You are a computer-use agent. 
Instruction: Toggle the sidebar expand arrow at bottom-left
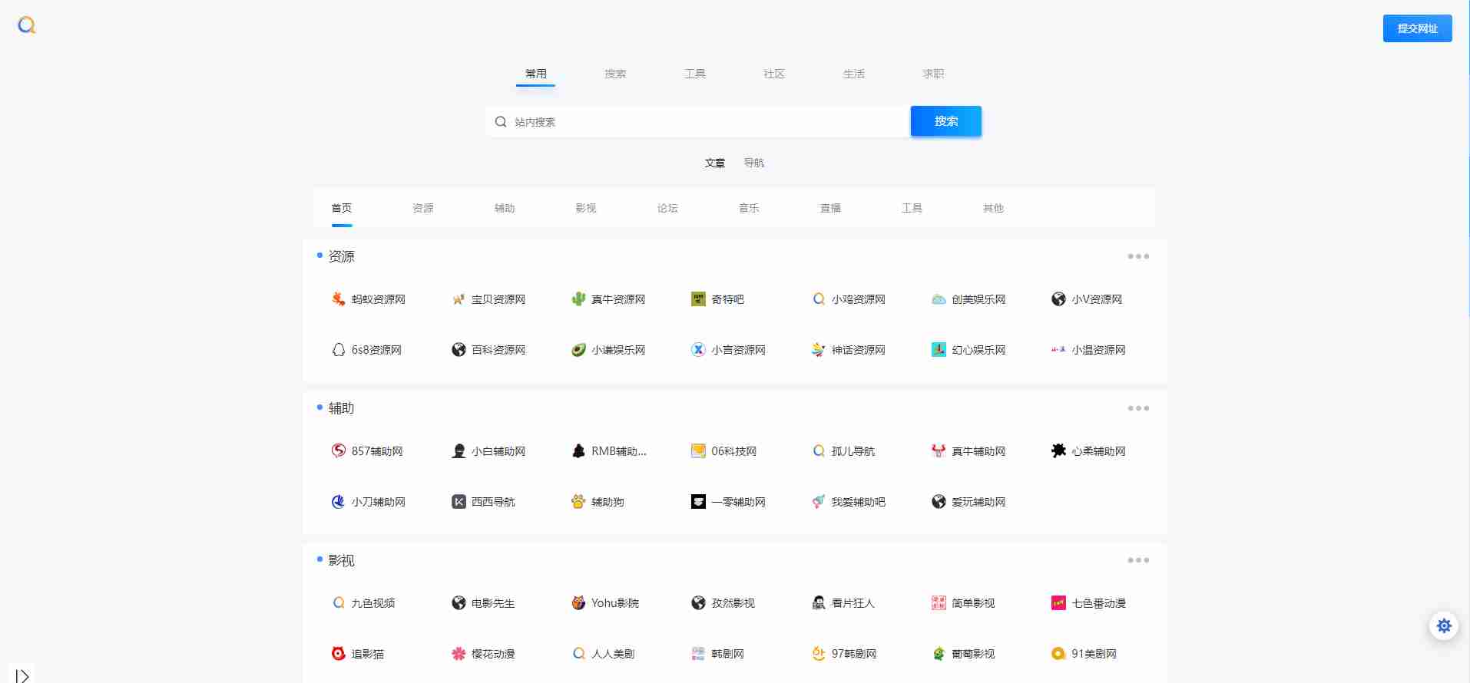tap(22, 675)
